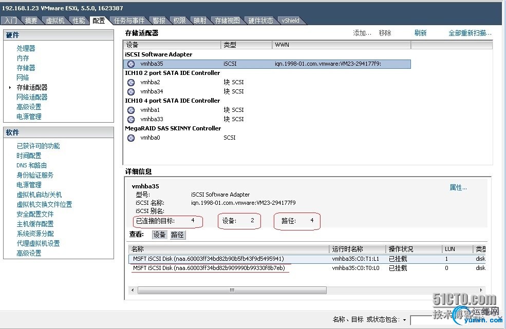This screenshot has height=329, width=506.
Task: Select the 配置 tab
Action: pyautogui.click(x=99, y=21)
